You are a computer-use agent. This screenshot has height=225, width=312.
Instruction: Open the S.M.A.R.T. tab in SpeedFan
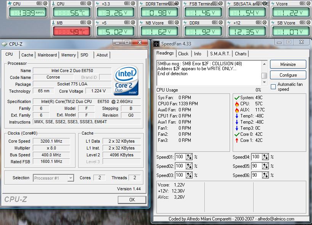220,54
